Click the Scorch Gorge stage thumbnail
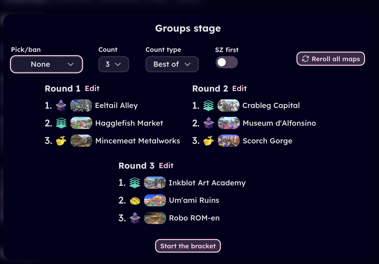This screenshot has height=264, width=379. click(229, 141)
